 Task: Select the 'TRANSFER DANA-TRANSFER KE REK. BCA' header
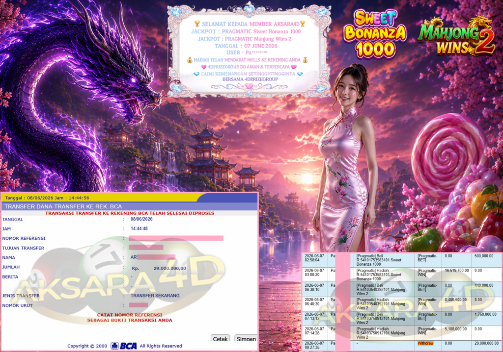coord(63,206)
